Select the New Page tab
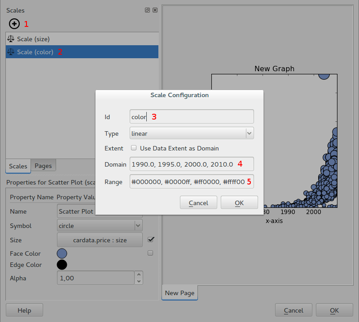 coord(179,292)
